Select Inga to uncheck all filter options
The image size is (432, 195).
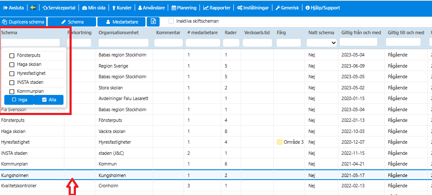click(19, 100)
